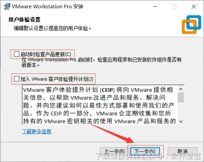Close the VMware installer dialog

pyautogui.click(x=194, y=7)
